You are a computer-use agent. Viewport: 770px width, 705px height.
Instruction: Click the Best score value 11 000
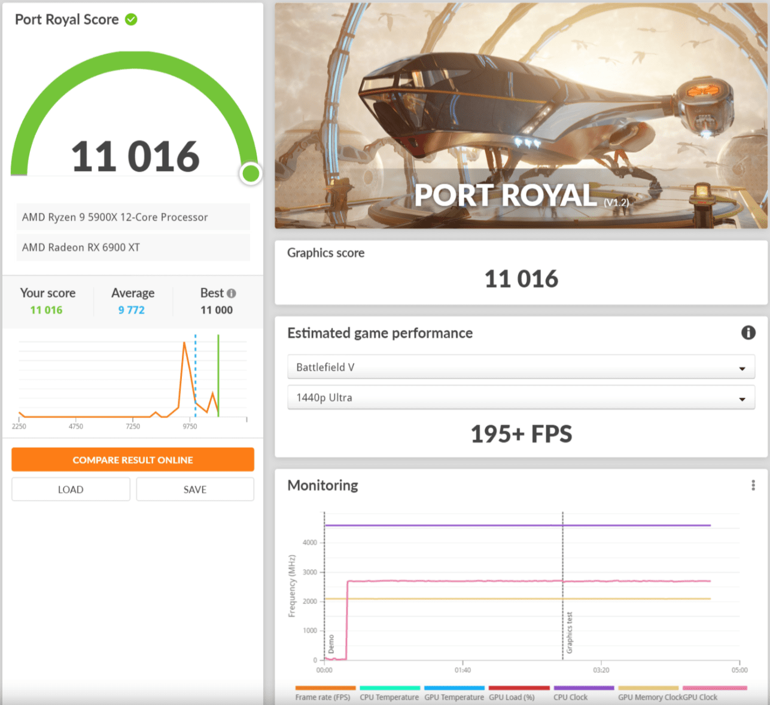pyautogui.click(x=217, y=310)
